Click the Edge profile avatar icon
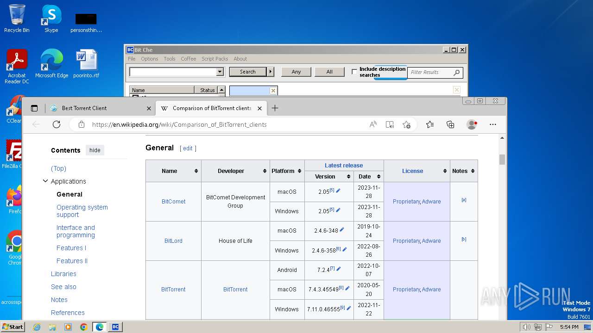 472,124
